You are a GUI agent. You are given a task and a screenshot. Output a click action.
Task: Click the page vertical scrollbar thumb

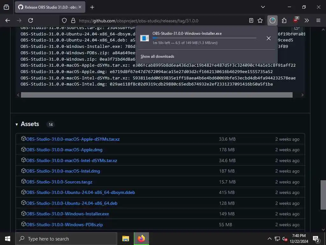(x=323, y=195)
